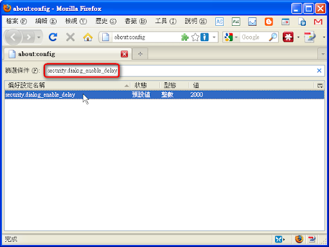
Task: Open the 工具 (T) menu
Action: pos(166,21)
